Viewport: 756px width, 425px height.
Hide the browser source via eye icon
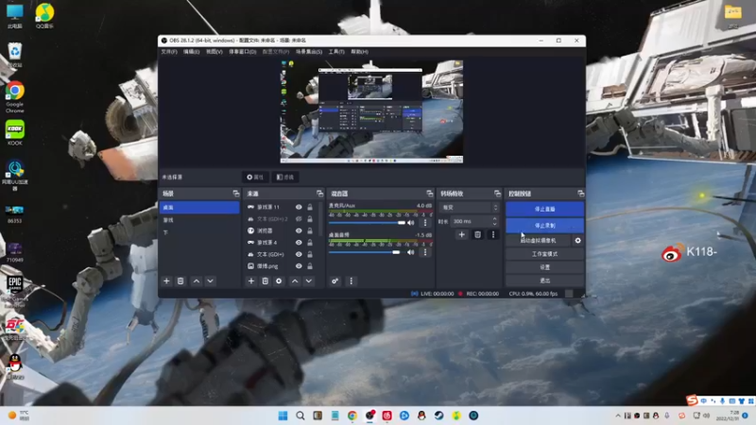(299, 230)
